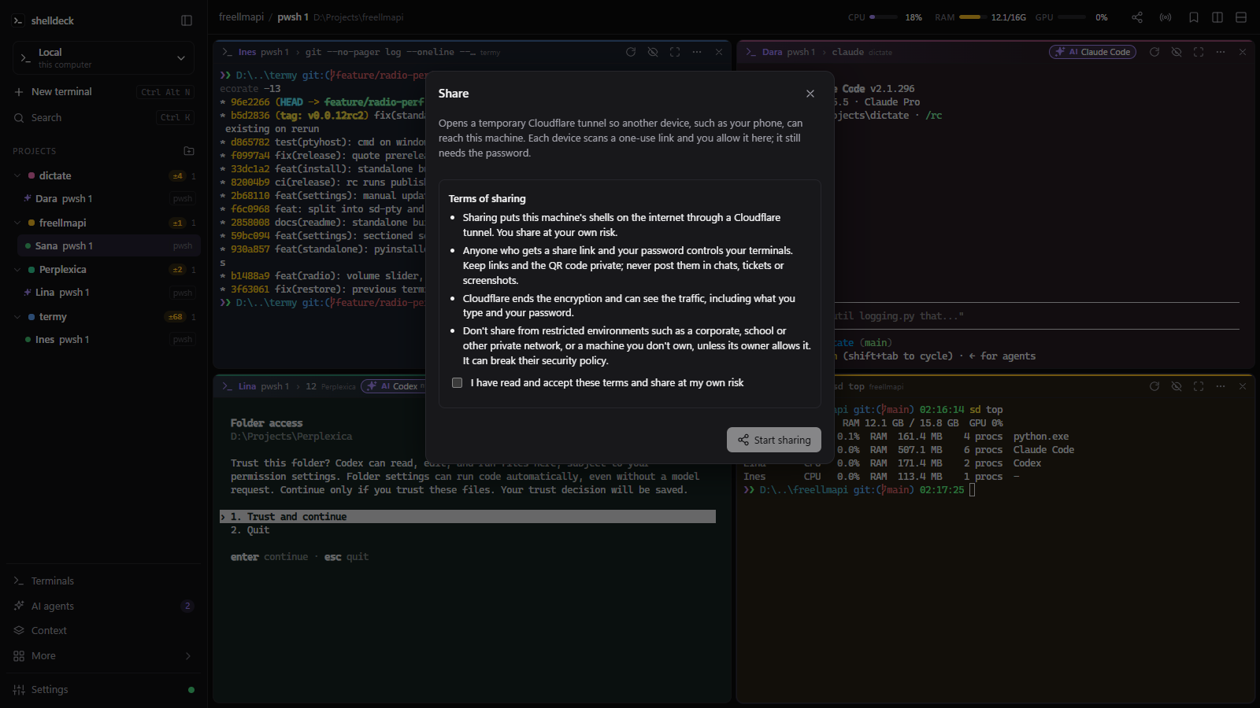Select the Ines pwsh 1 terminal
This screenshot has width=1260, height=708.
(x=109, y=340)
